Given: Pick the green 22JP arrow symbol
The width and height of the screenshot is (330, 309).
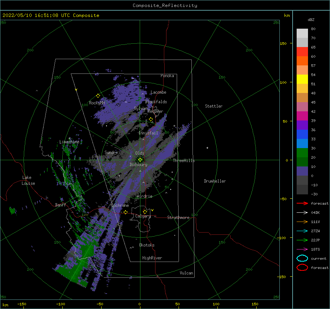Looking at the screenshot, I should click(x=302, y=240).
